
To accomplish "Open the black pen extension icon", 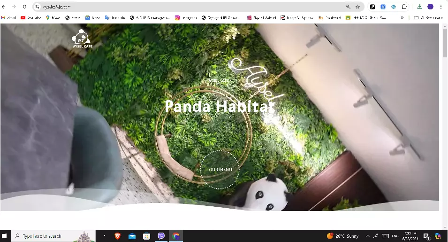I will click(x=372, y=7).
